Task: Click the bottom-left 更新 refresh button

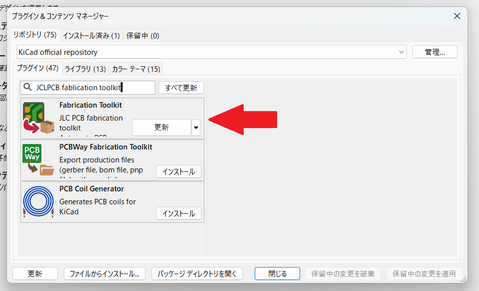Action: 35,274
